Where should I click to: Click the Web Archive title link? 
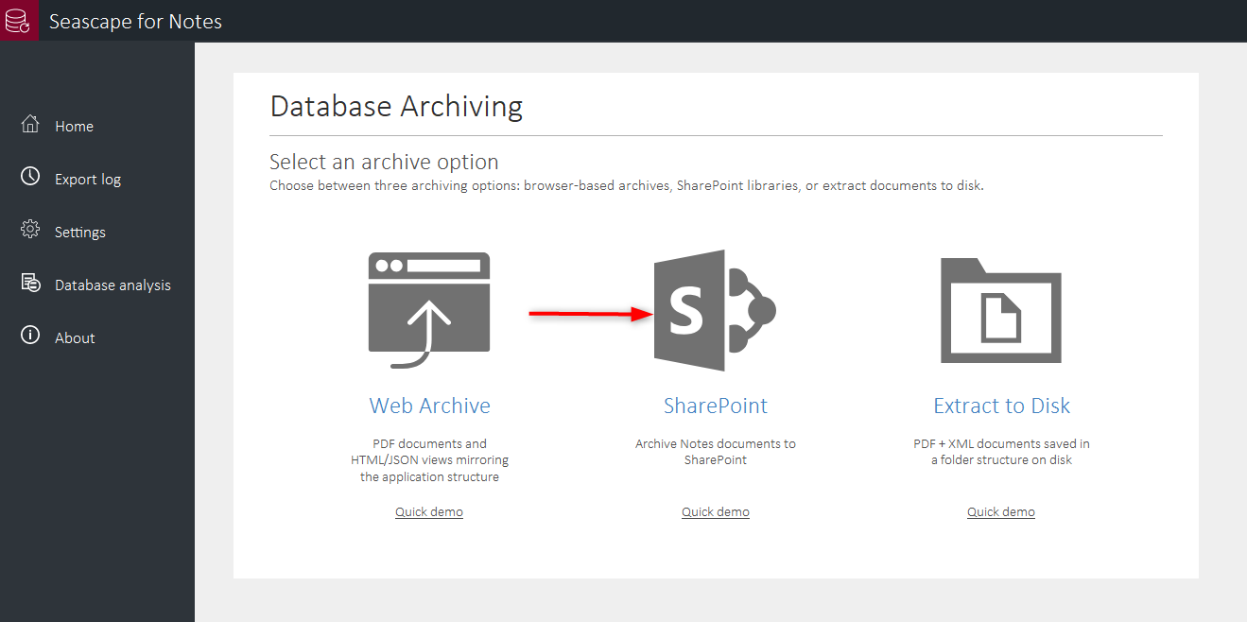[x=429, y=406]
